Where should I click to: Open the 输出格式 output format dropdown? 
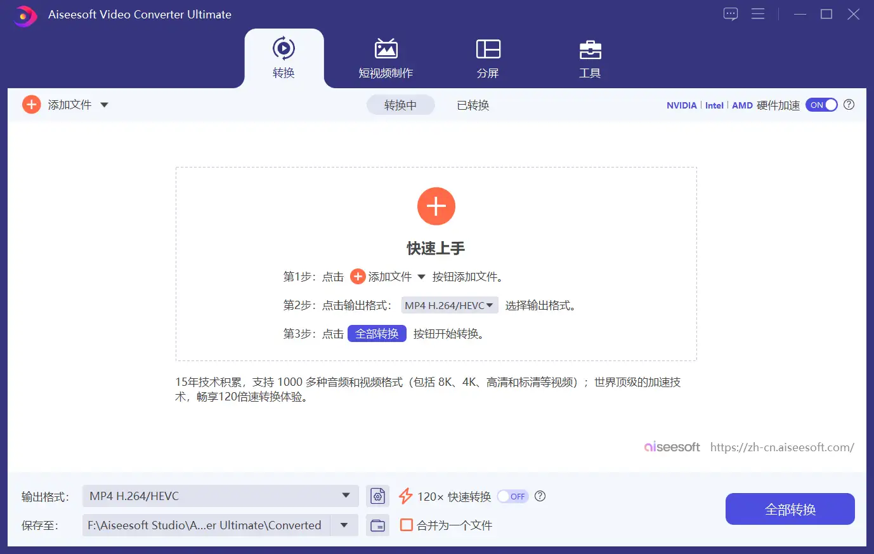click(x=346, y=496)
